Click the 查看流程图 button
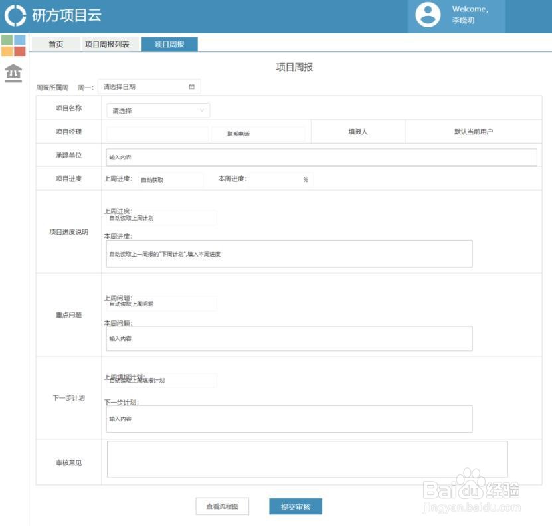Viewport: 552px width, 527px height. tap(222, 506)
